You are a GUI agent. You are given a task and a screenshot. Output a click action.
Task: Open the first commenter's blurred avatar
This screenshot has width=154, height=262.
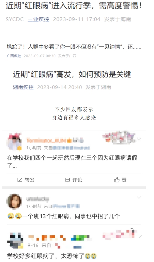[x=14, y=142]
